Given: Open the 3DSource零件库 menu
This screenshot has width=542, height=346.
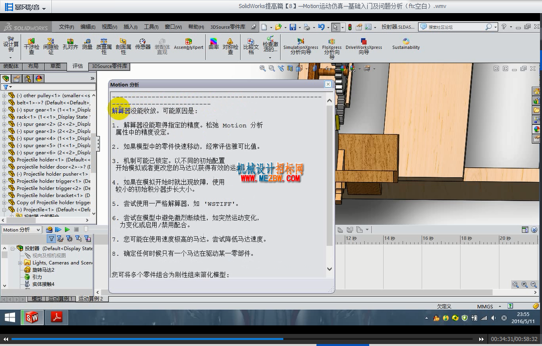Looking at the screenshot, I should 228,27.
